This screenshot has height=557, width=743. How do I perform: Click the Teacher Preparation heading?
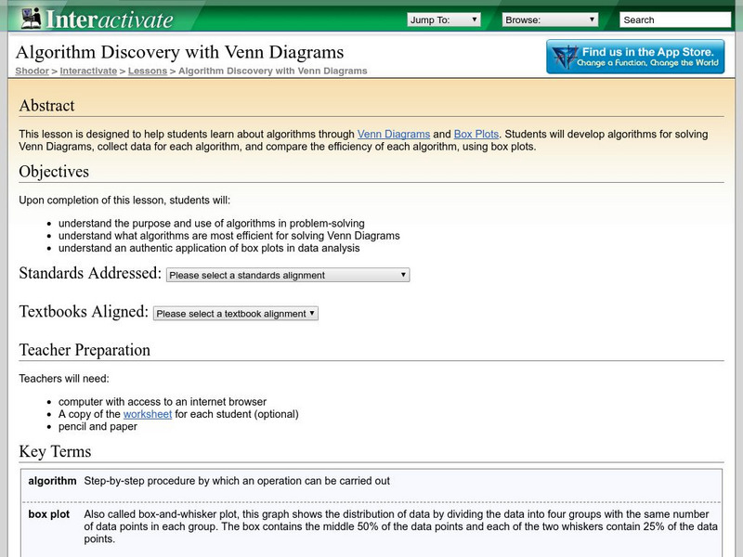pos(85,350)
